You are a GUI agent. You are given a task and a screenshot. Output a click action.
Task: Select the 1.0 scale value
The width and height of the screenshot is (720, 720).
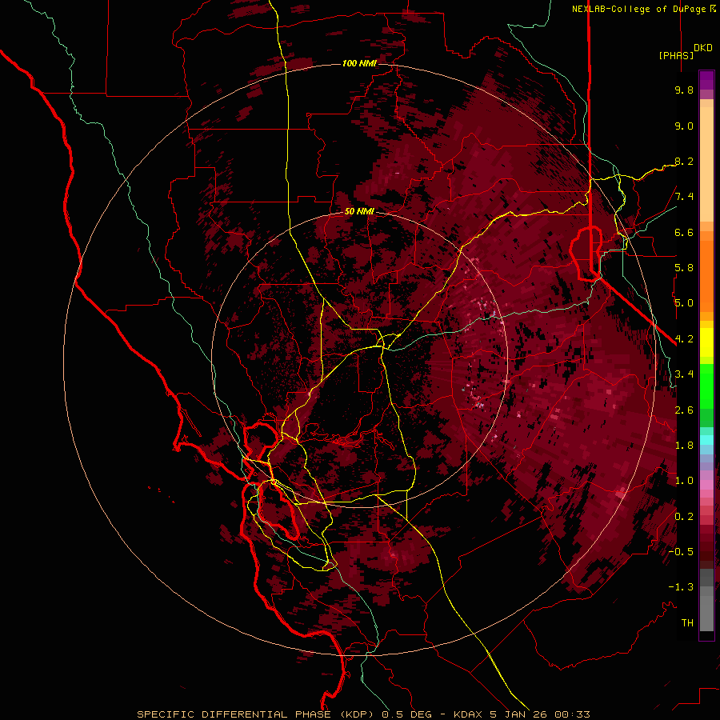pyautogui.click(x=684, y=481)
